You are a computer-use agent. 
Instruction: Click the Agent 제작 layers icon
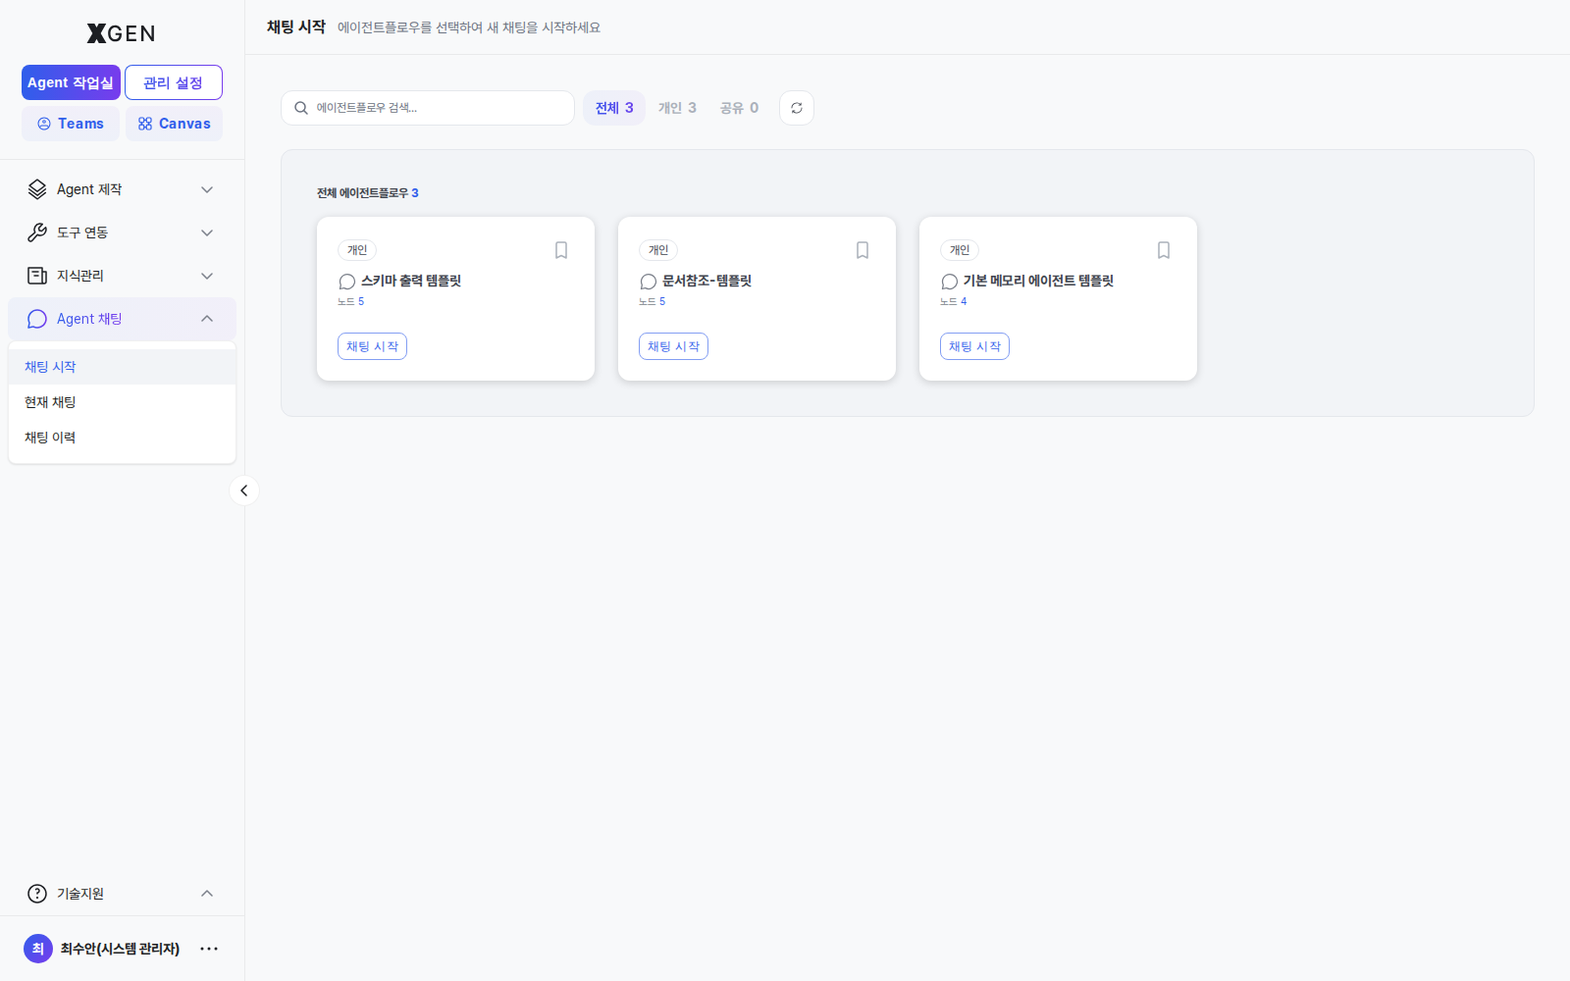coord(37,189)
